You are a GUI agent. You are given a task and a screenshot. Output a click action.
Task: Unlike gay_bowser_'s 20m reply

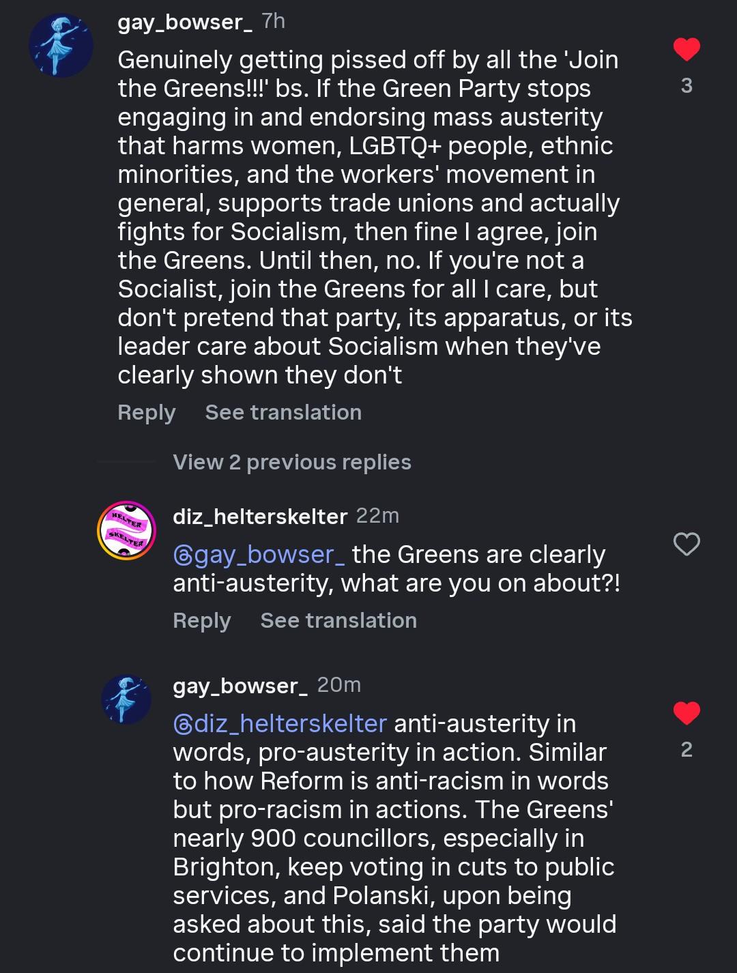point(687,714)
